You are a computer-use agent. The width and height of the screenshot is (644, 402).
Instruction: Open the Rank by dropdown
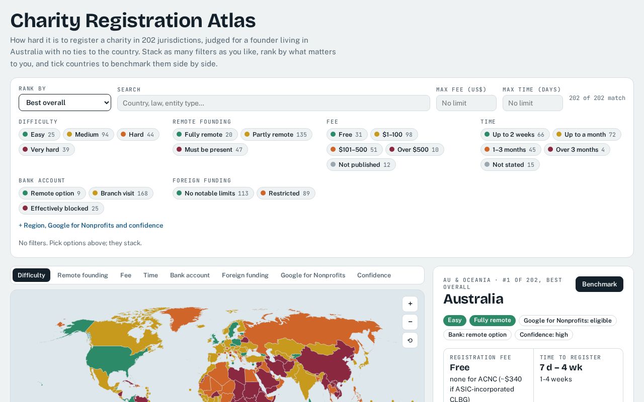65,103
